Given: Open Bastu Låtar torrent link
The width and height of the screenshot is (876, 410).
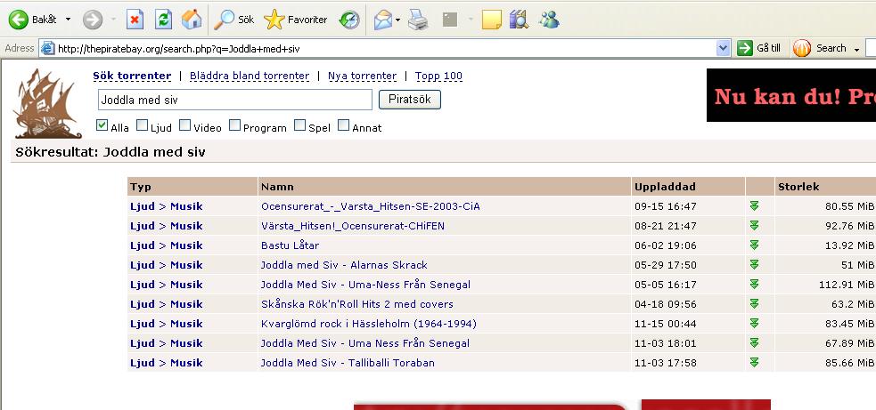Looking at the screenshot, I should click(x=290, y=245).
